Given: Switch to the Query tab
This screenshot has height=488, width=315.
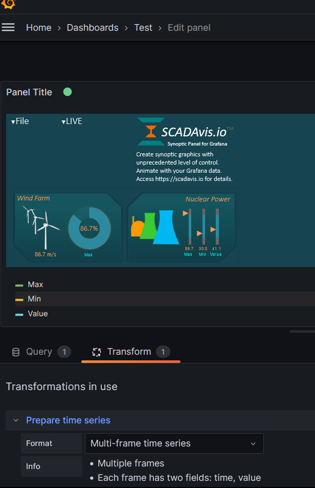Looking at the screenshot, I should 39,352.
